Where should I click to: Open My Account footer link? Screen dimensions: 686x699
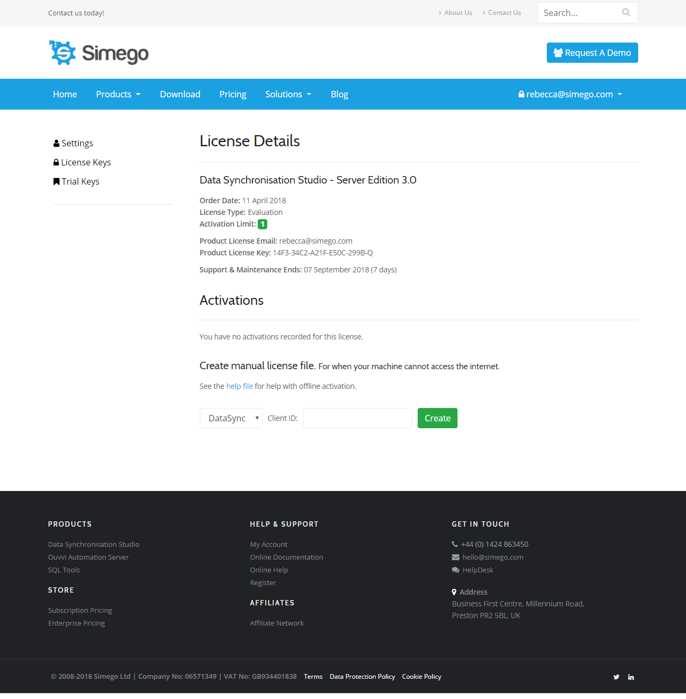[269, 544]
